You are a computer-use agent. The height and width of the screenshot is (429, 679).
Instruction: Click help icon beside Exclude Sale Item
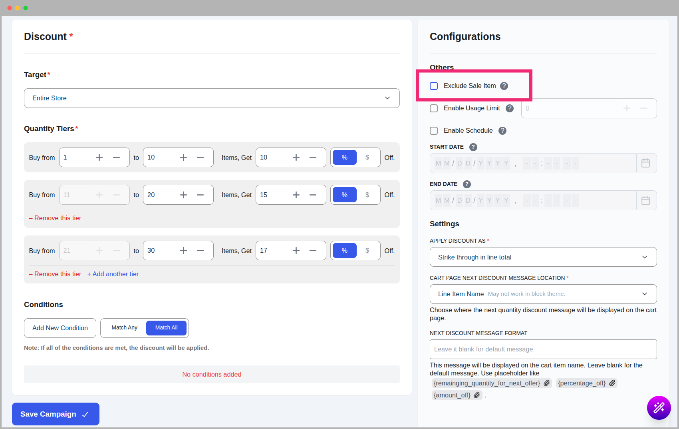click(x=504, y=86)
